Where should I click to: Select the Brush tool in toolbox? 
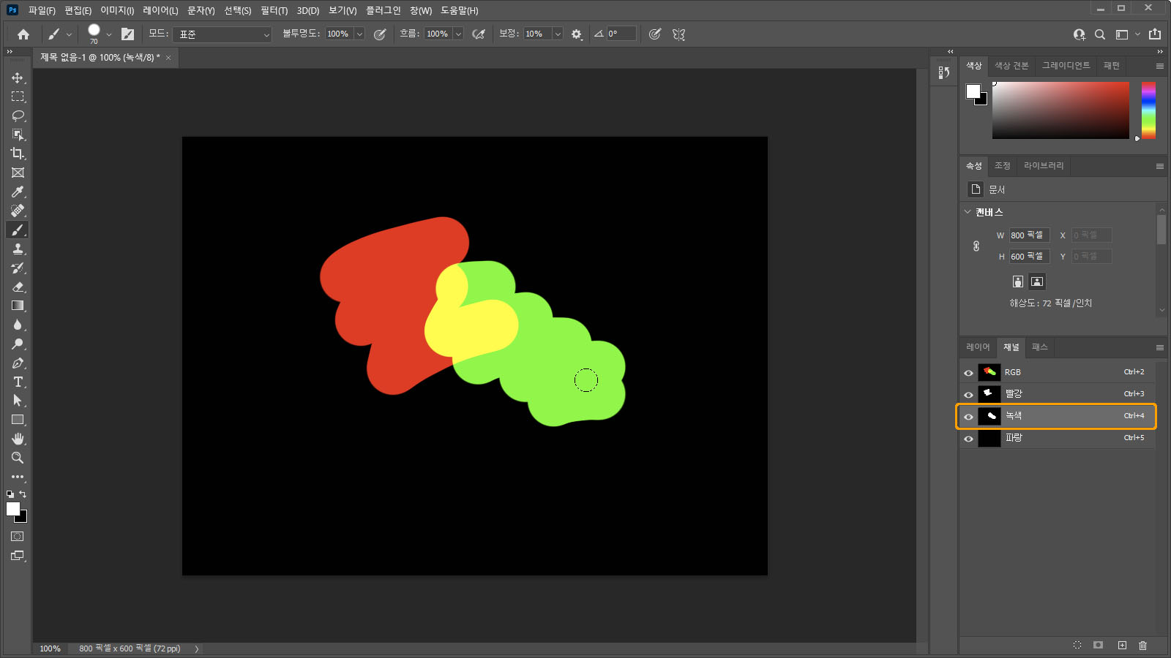tap(18, 230)
